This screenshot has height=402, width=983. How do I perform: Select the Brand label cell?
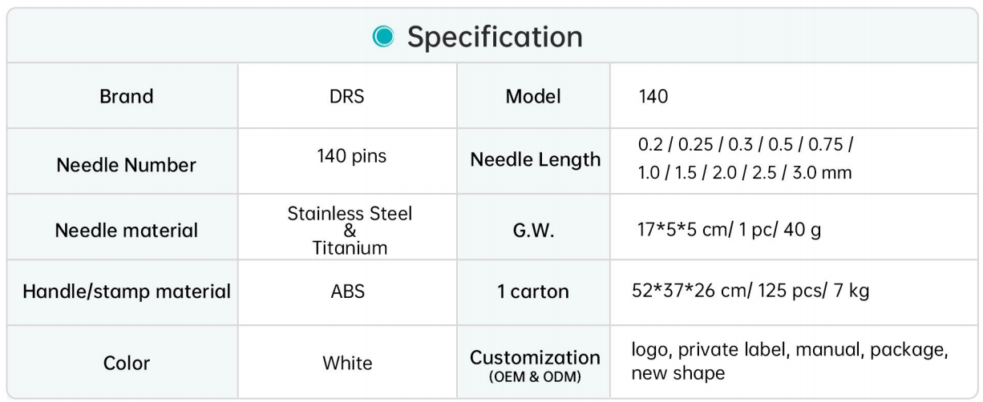[x=127, y=97]
